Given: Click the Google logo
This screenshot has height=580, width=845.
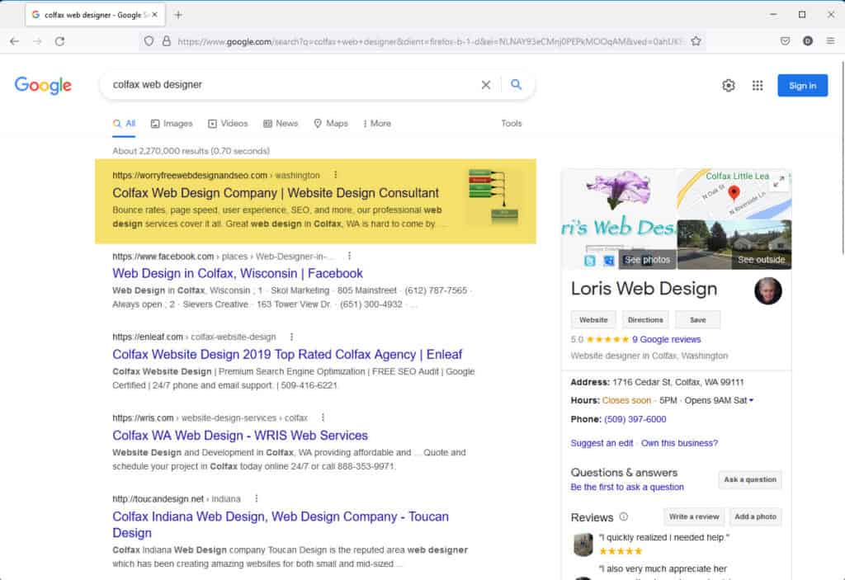Looking at the screenshot, I should point(43,85).
